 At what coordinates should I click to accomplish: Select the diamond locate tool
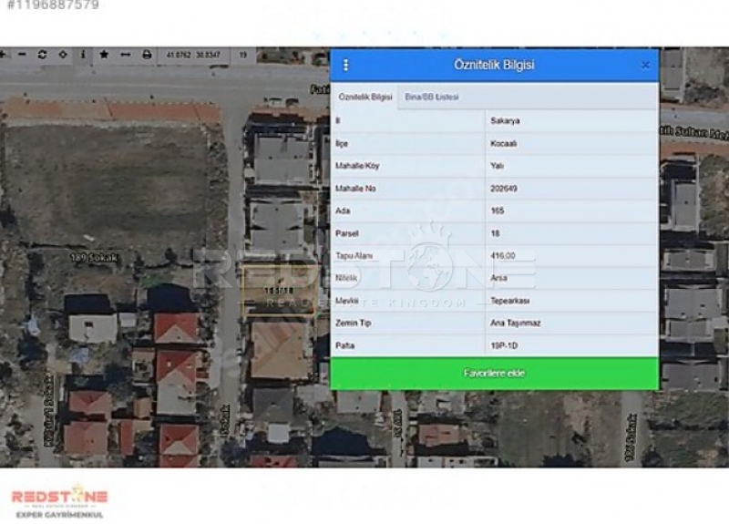coord(63,55)
